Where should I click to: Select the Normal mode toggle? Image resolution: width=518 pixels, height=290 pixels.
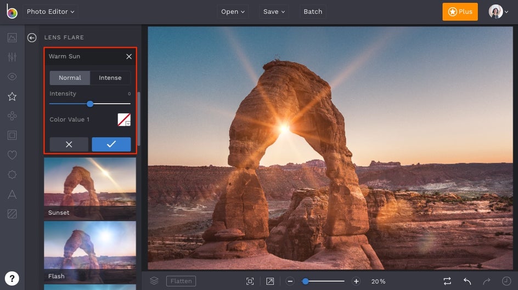pos(70,78)
